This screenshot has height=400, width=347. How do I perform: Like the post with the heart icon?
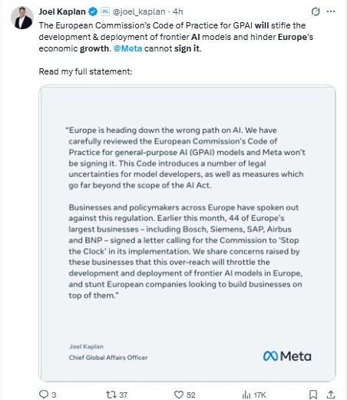[x=179, y=395]
